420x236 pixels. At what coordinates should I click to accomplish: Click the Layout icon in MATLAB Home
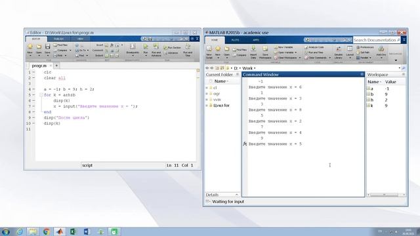[x=350, y=49]
